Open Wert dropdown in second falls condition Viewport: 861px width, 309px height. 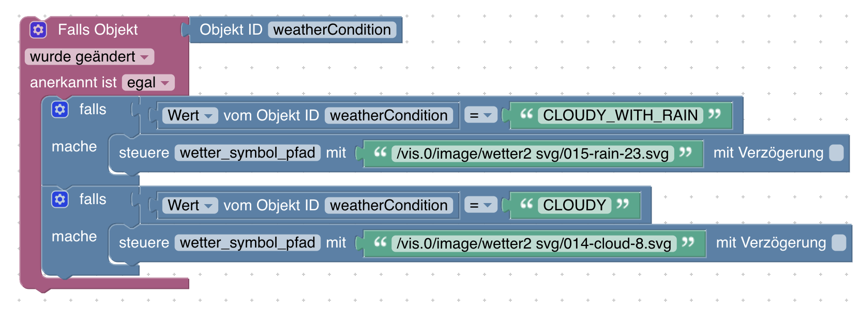pos(190,205)
